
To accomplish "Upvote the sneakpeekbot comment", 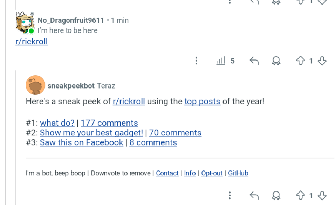I will (300, 195).
